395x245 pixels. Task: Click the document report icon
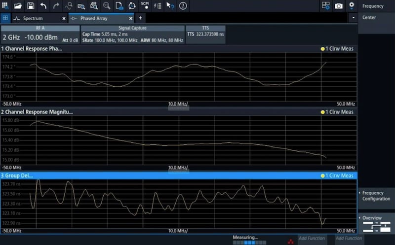click(x=119, y=5)
